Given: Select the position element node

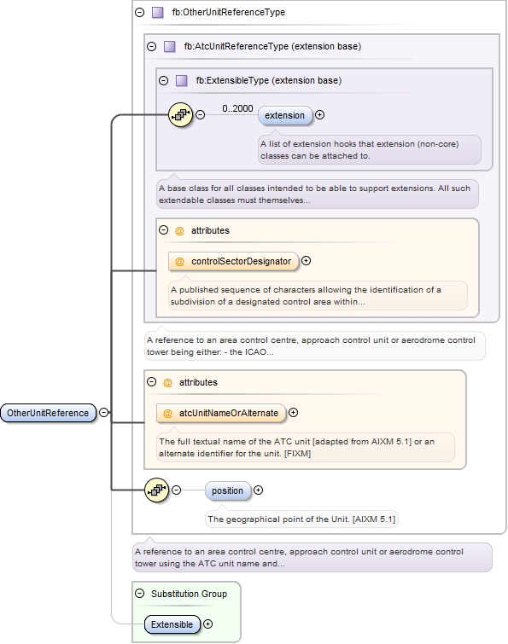Looking at the screenshot, I should [228, 490].
